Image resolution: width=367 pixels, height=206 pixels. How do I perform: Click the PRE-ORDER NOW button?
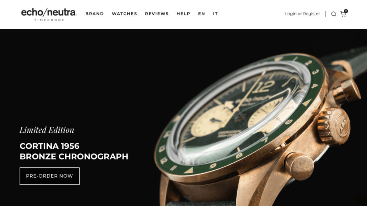click(x=49, y=176)
